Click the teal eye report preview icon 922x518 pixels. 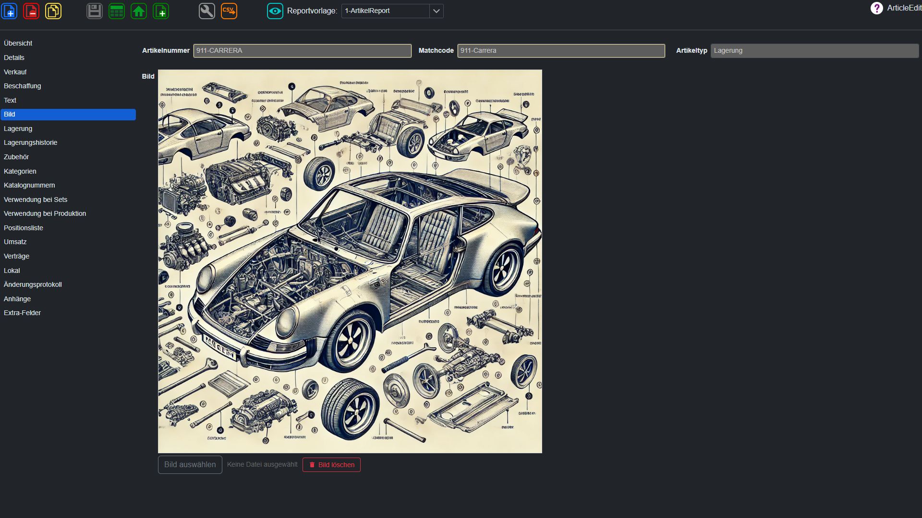[275, 11]
